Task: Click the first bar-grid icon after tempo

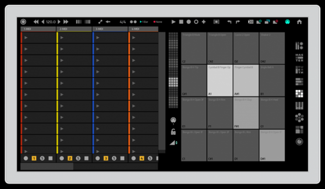Action: [x=79, y=22]
